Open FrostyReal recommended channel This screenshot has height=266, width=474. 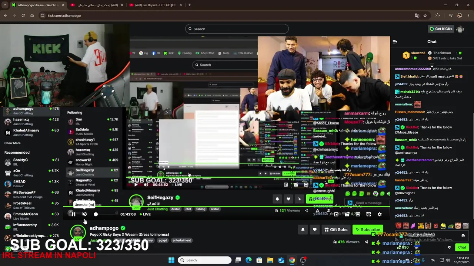pyautogui.click(x=31, y=205)
